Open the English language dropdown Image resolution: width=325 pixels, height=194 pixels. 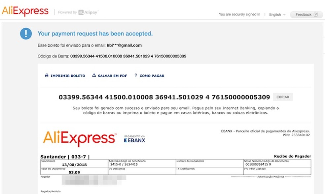click(x=275, y=14)
